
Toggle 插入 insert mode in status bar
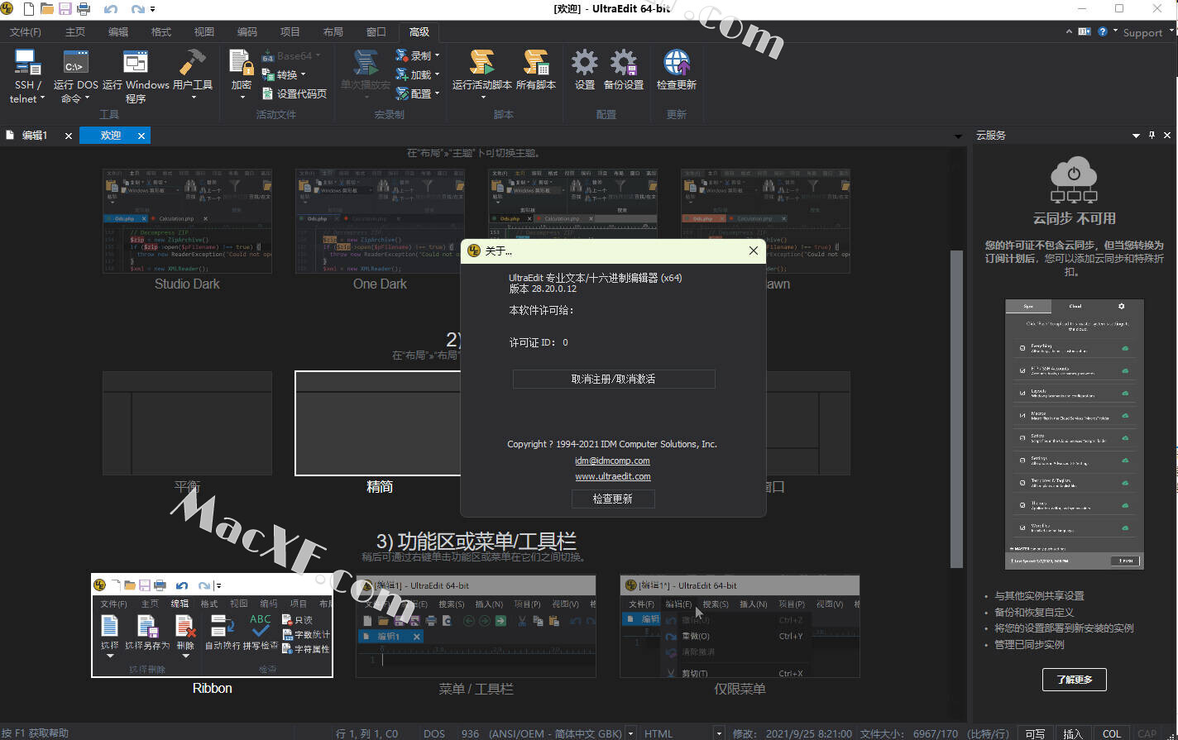1072,733
